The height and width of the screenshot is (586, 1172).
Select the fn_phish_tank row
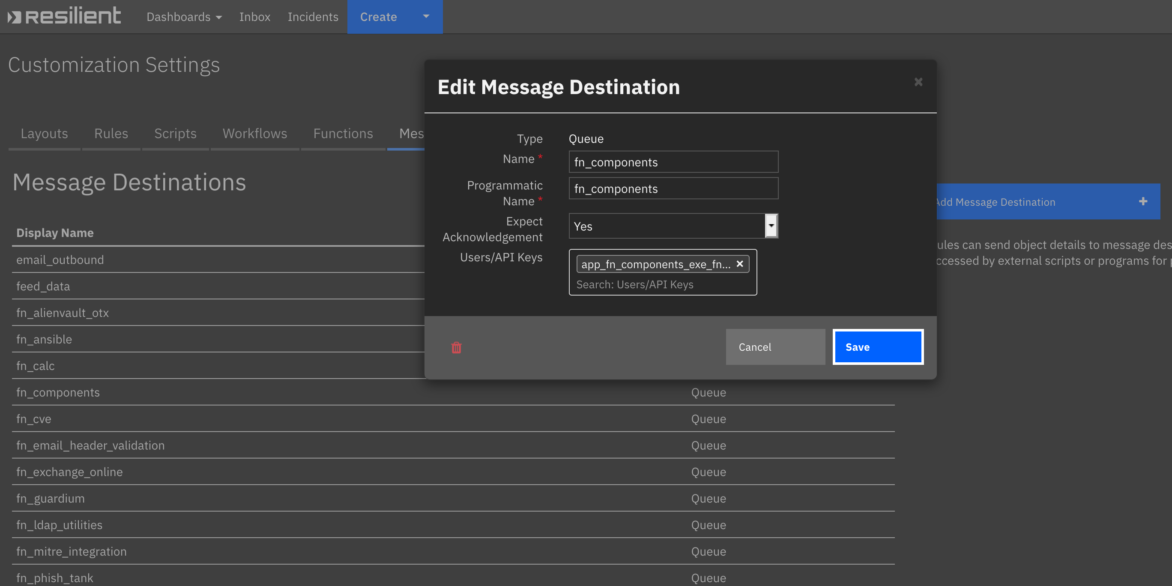pos(453,576)
